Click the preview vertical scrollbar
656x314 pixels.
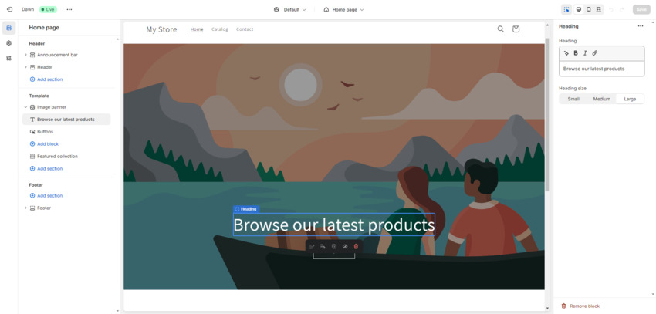(x=547, y=115)
